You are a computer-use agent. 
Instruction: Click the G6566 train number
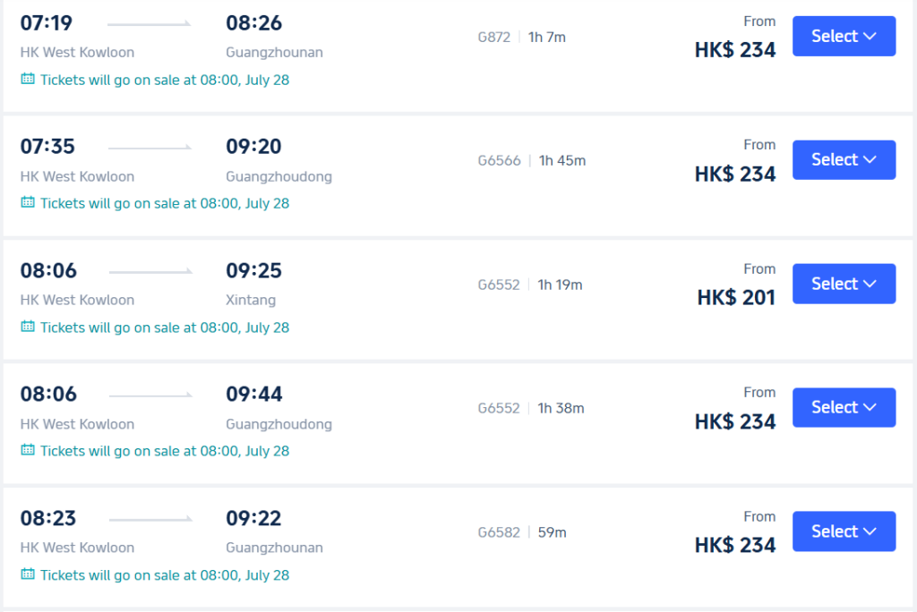499,161
